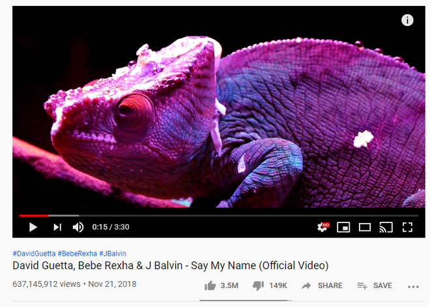Click the SHARE arrow button

click(x=322, y=286)
